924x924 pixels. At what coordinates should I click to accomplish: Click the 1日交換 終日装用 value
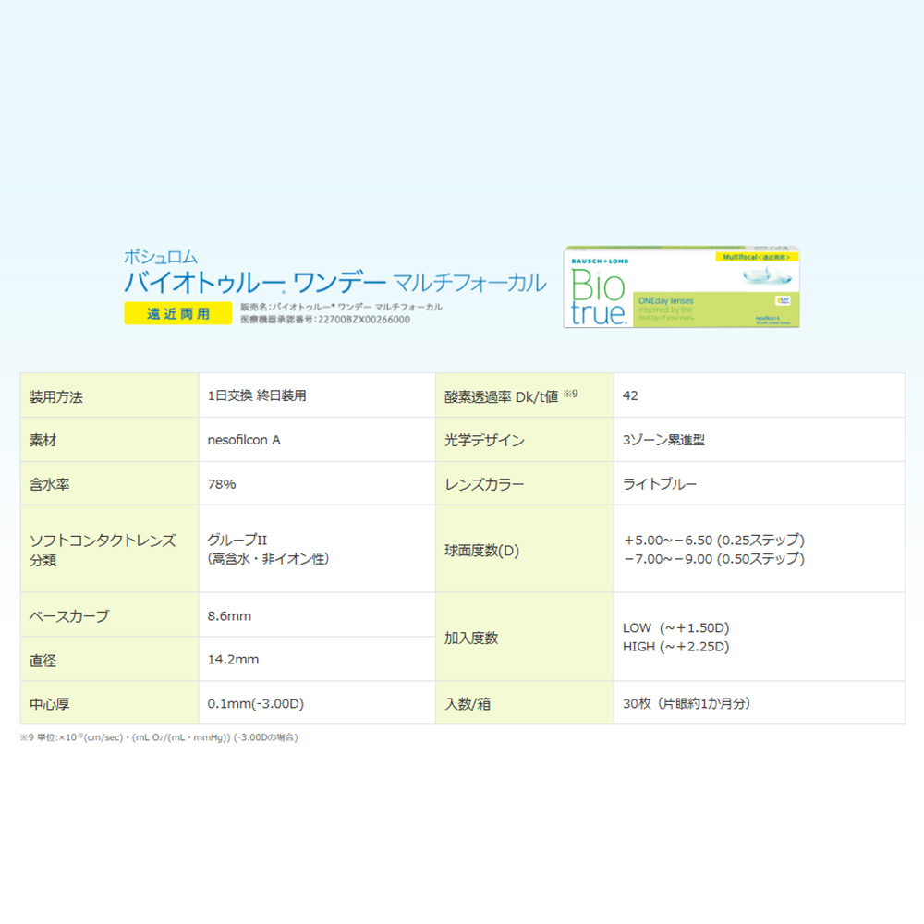click(x=257, y=395)
